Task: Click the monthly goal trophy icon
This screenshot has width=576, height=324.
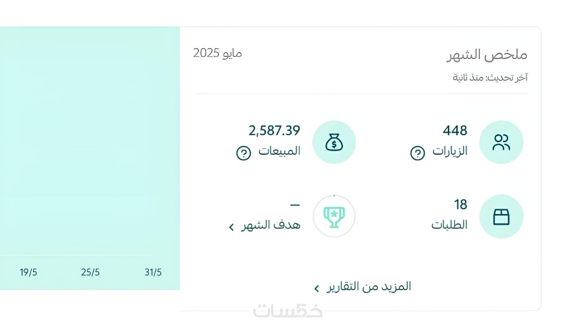Action: (x=334, y=216)
